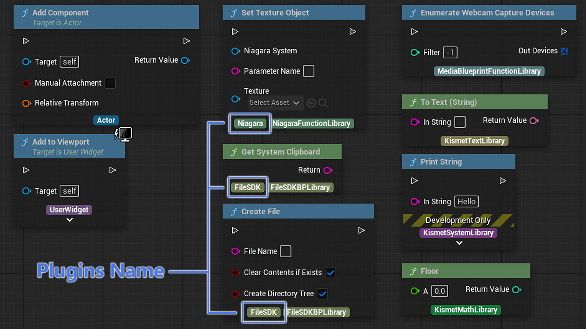Click the Return pin on Get System Clipboard
Screen dimensions: 586x329
[328, 170]
